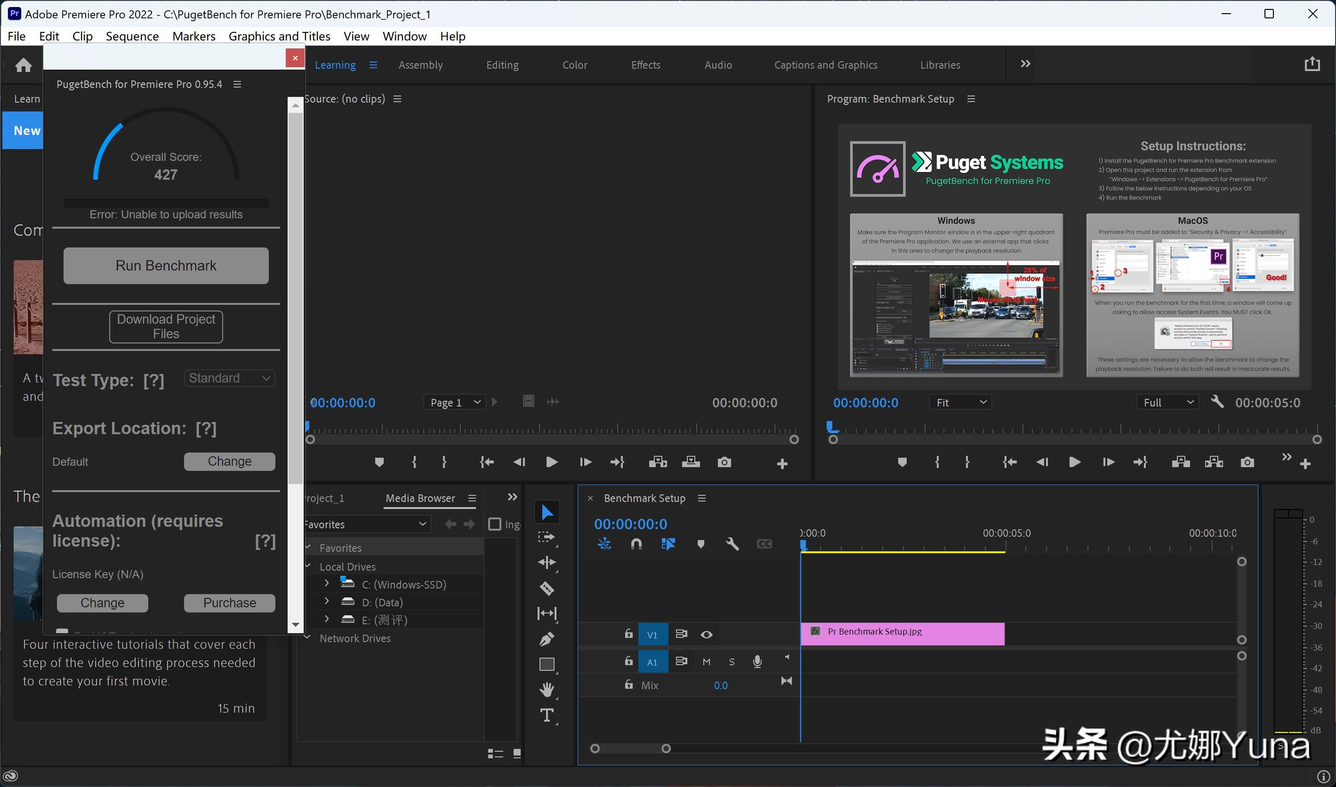Screen dimensions: 1336x787
Task: Enable the Ingest checkbox
Action: [494, 525]
